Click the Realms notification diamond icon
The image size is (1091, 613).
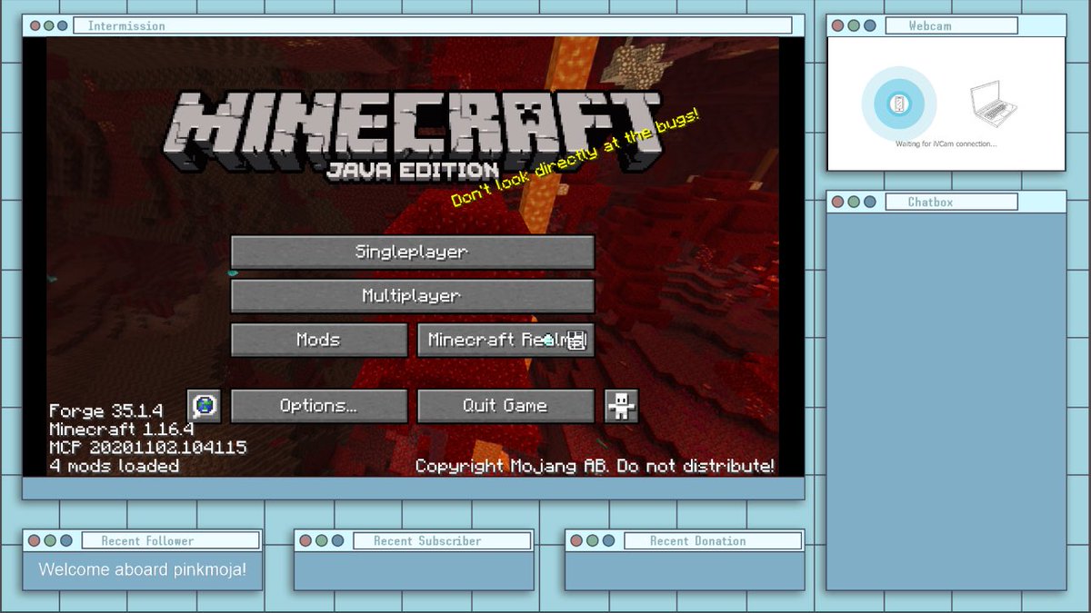point(548,341)
